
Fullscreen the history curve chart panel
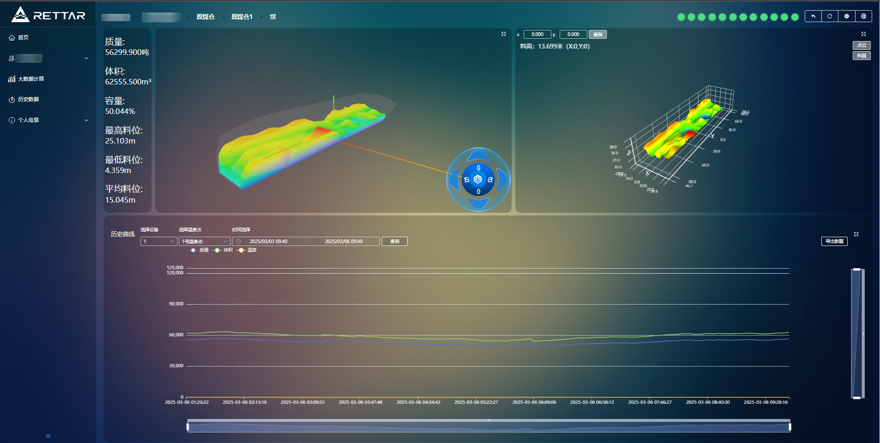click(x=856, y=234)
